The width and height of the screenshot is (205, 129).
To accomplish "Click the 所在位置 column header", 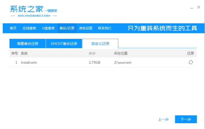I will coord(121,53).
